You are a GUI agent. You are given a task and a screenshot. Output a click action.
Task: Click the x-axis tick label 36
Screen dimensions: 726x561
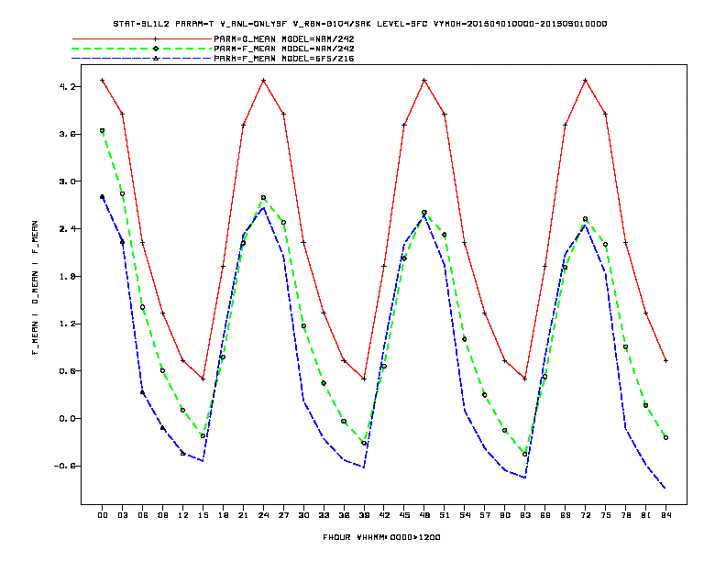click(x=344, y=515)
